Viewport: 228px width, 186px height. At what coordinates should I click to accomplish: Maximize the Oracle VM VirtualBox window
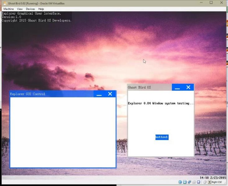point(211,2)
